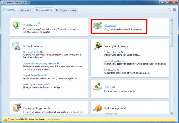Viewport: 179px width, 123px height.
Task: Click the badge beside Acronis Startup Recovery Manager
Action: [x=58, y=63]
